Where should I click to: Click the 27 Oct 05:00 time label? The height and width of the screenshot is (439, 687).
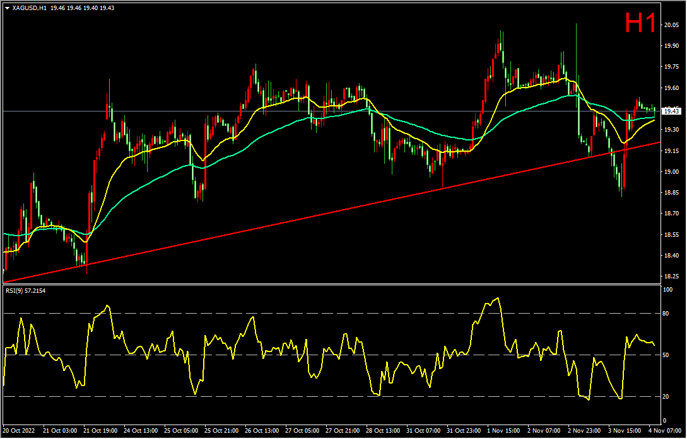(x=303, y=431)
